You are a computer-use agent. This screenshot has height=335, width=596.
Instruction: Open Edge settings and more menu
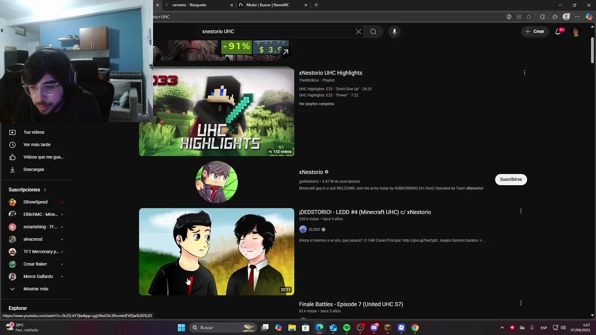click(577, 17)
